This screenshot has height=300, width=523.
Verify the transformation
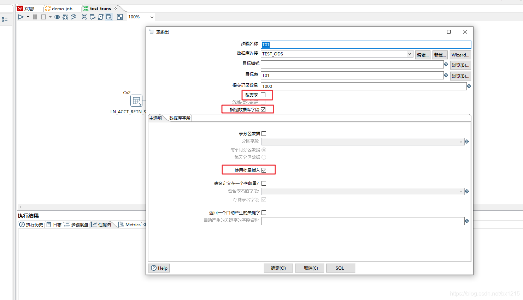(84, 17)
